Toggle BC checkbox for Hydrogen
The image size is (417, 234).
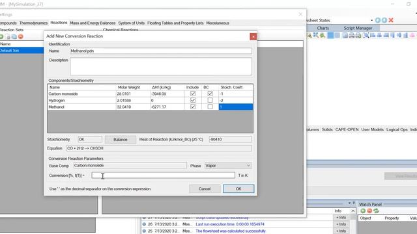click(210, 100)
